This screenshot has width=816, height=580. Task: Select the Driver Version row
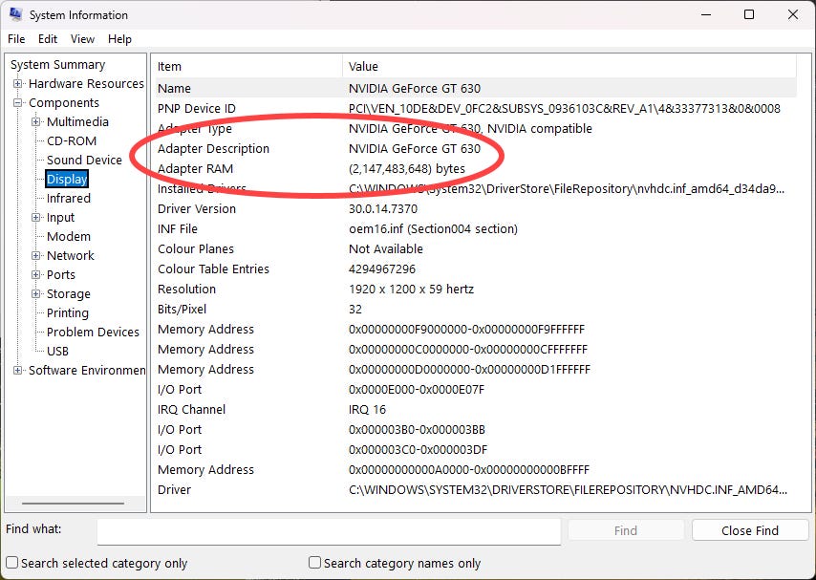476,208
